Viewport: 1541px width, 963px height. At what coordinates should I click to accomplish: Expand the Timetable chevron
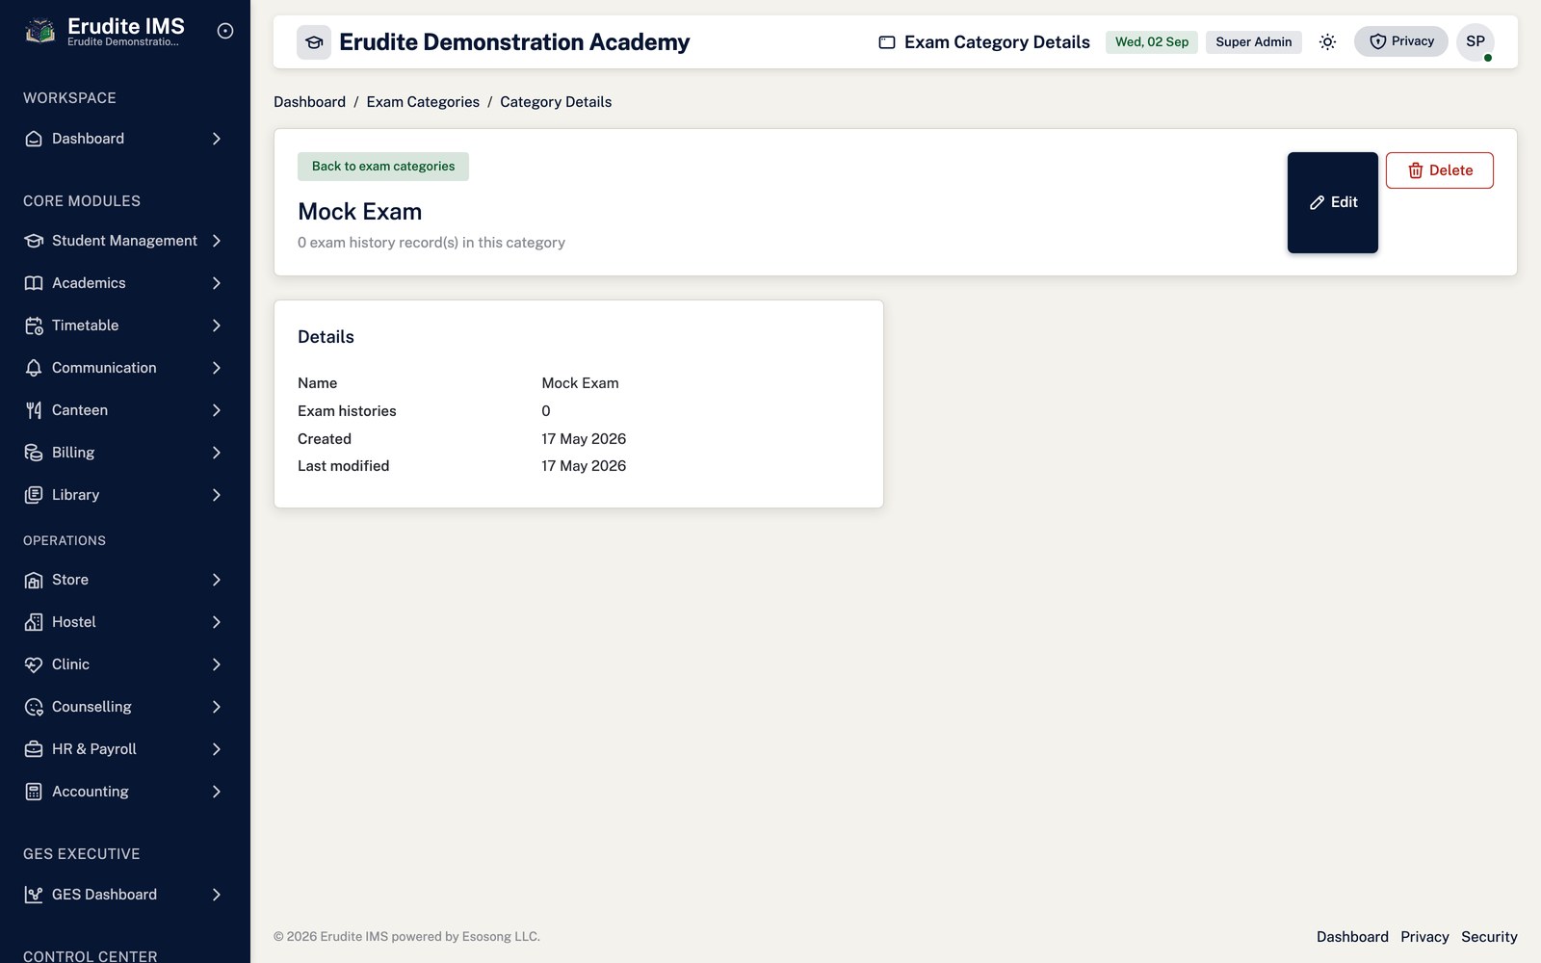point(217,325)
